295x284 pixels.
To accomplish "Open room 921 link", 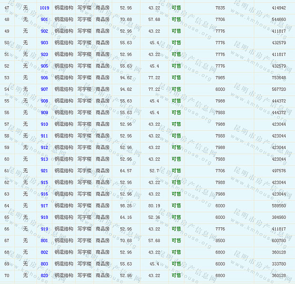I will coord(44,171).
